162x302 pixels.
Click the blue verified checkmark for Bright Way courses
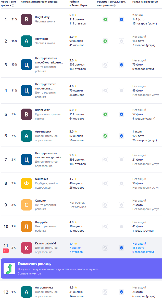click(121, 114)
